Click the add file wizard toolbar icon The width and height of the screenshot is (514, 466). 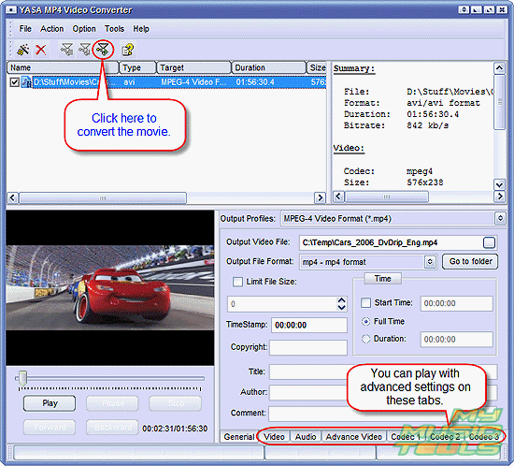pos(23,50)
